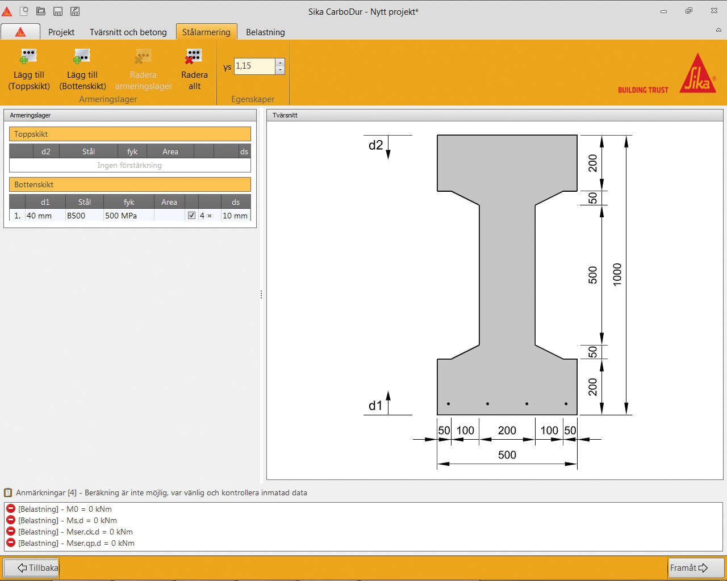The height and width of the screenshot is (581, 727).
Task: Click the Bottenskikt section header
Action: [x=130, y=184]
